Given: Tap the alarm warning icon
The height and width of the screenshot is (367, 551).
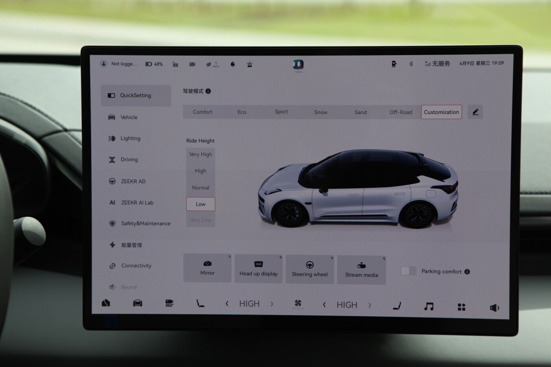Looking at the screenshot, I should click(x=250, y=64).
